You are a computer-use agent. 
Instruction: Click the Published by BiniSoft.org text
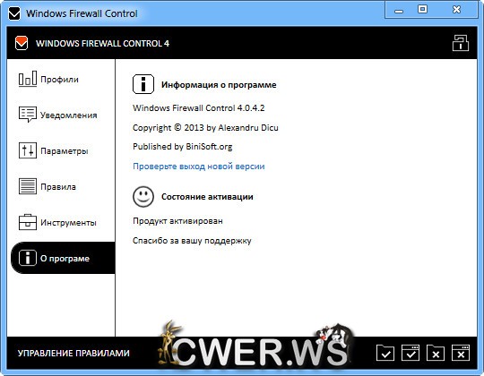point(183,147)
